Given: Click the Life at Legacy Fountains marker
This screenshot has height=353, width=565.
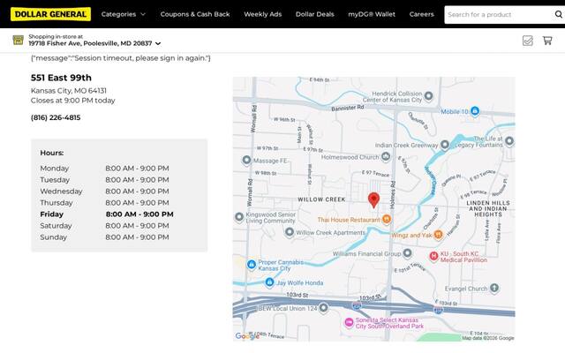Looking at the screenshot, I should pos(509,141).
